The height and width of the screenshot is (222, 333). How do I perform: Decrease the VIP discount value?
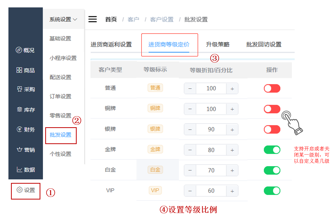190,191
